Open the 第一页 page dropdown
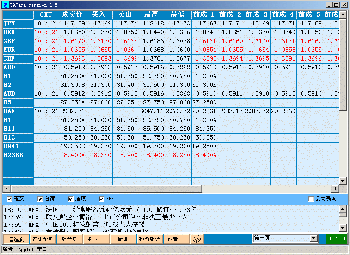This screenshot has height=255, width=350. click(x=313, y=238)
